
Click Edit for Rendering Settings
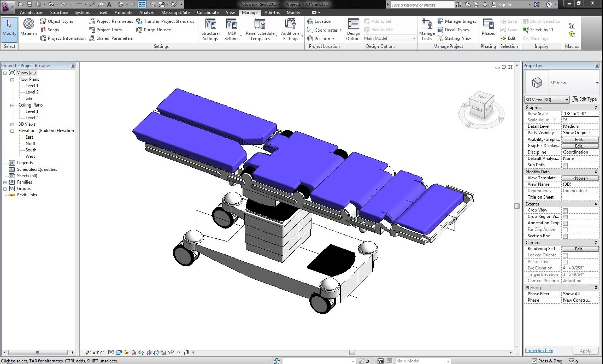pos(580,249)
